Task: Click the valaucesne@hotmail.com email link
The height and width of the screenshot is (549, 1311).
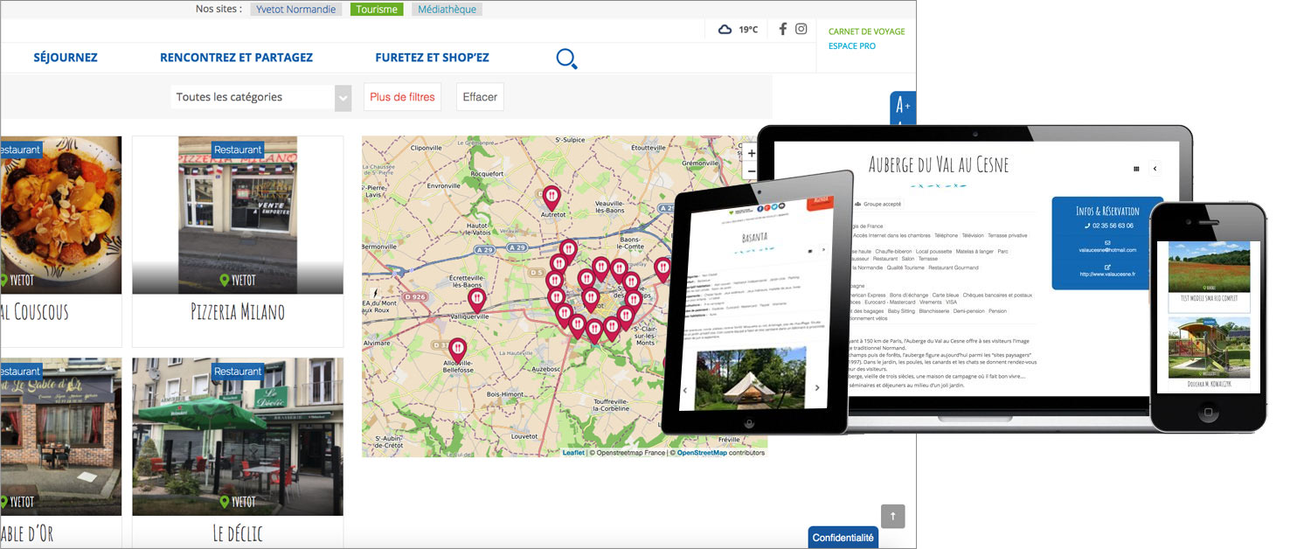Action: pos(1106,250)
